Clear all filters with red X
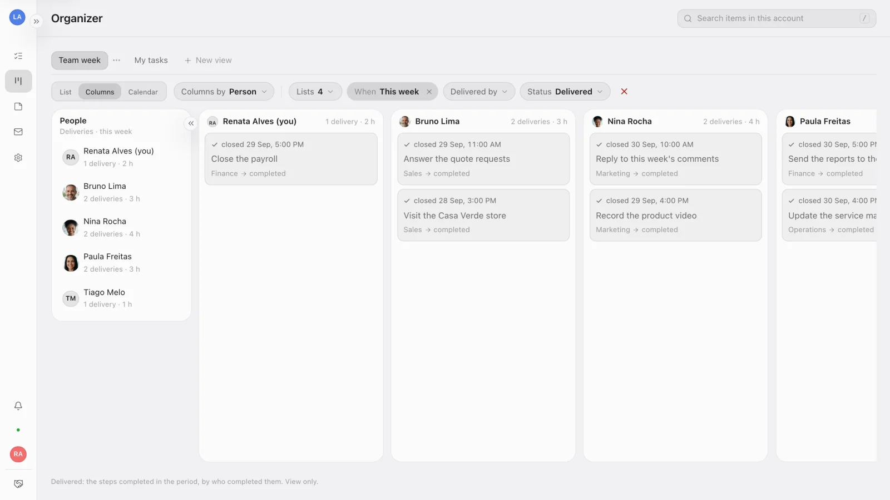This screenshot has height=500, width=890. point(624,92)
